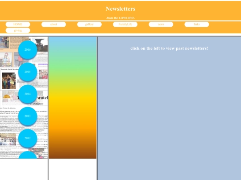Select the 2016 newsletter circle
241x180 pixels.
(28, 50)
